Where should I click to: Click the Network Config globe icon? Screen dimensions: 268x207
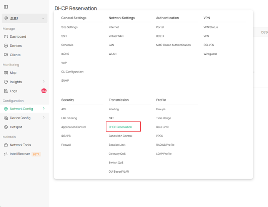6,109
